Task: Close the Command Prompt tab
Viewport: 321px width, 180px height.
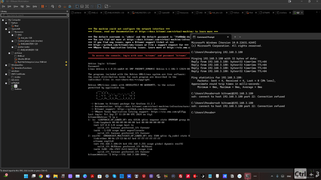Action: [228, 37]
